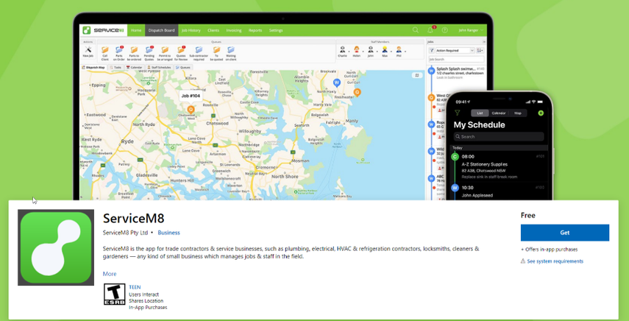Click the orange pin near Freshwater
Viewport: 629px width, 321px height.
click(x=357, y=93)
